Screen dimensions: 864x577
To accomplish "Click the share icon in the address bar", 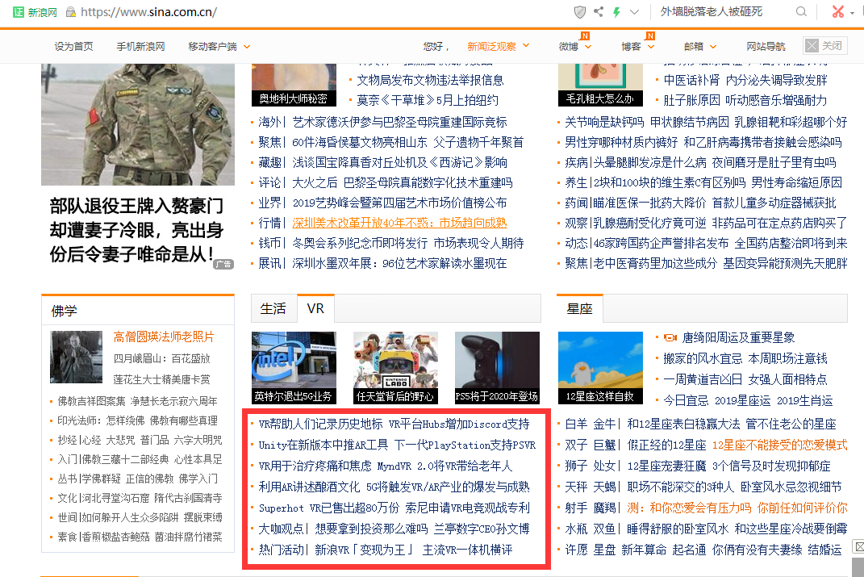I will [x=599, y=11].
